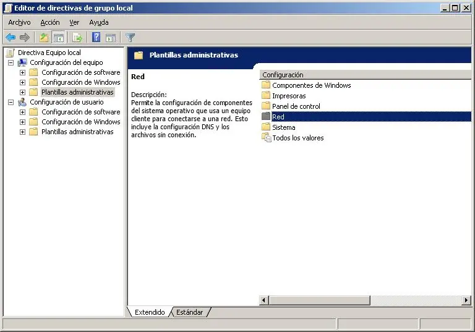Select Directiva Equipo local root node

click(x=49, y=53)
